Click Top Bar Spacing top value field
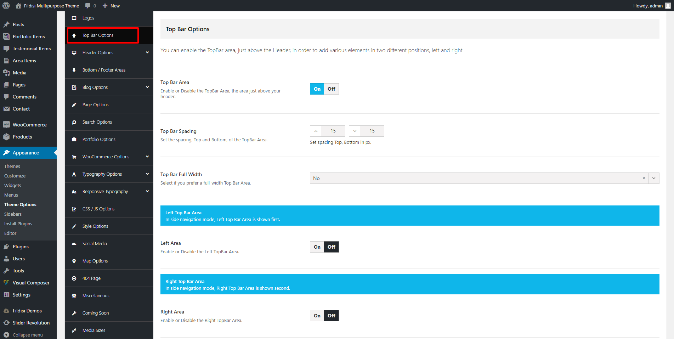The image size is (674, 339). 333,131
